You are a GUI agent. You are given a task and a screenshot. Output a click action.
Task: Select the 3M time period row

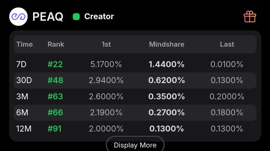pyautogui.click(x=135, y=97)
